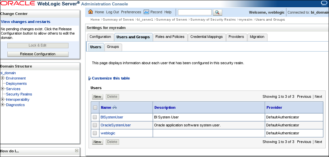Screen dimensions: 329x157
Task: Open the Providers tab
Action: [x=236, y=37]
